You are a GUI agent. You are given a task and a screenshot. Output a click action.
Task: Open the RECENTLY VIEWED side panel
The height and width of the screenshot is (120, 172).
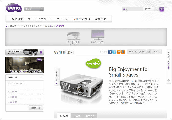168,61
